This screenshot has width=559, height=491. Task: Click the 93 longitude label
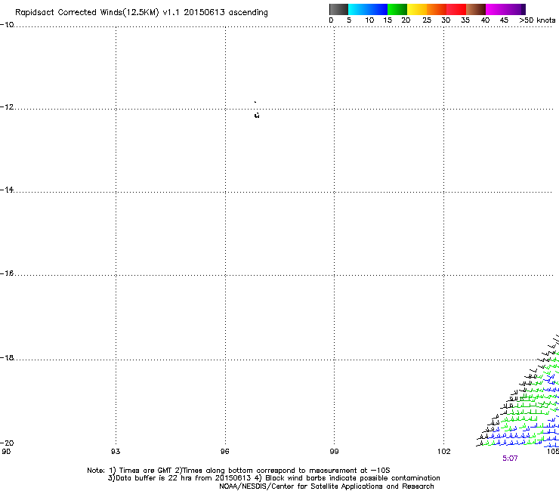coord(116,452)
